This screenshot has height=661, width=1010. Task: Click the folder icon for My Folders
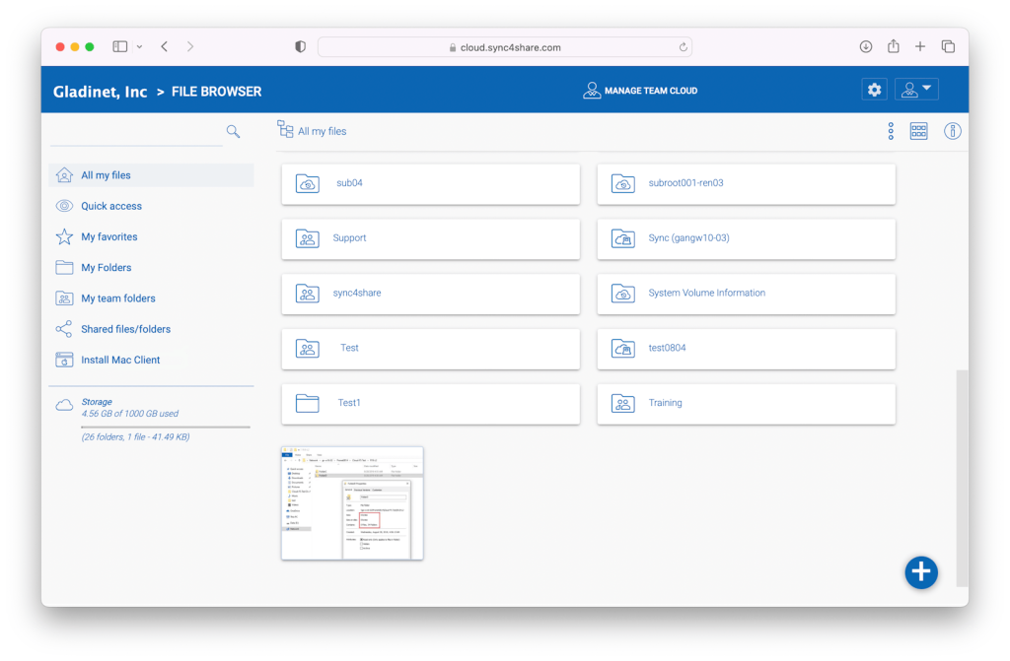point(64,268)
